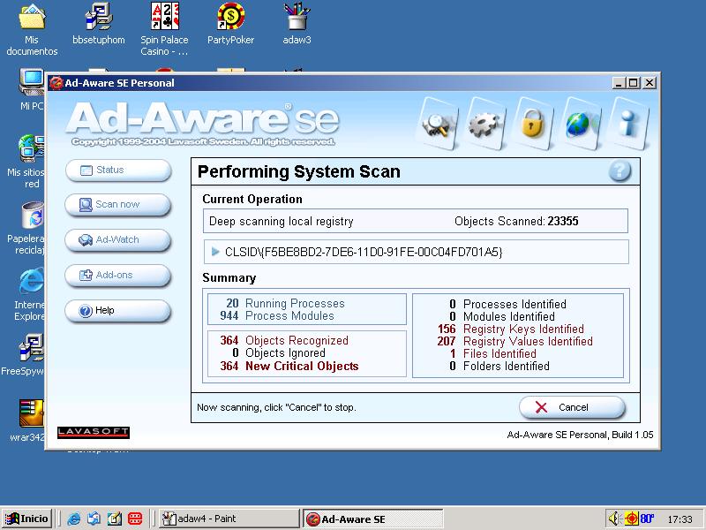This screenshot has height=530, width=706.
Task: Cancel the running system scan
Action: pyautogui.click(x=572, y=407)
